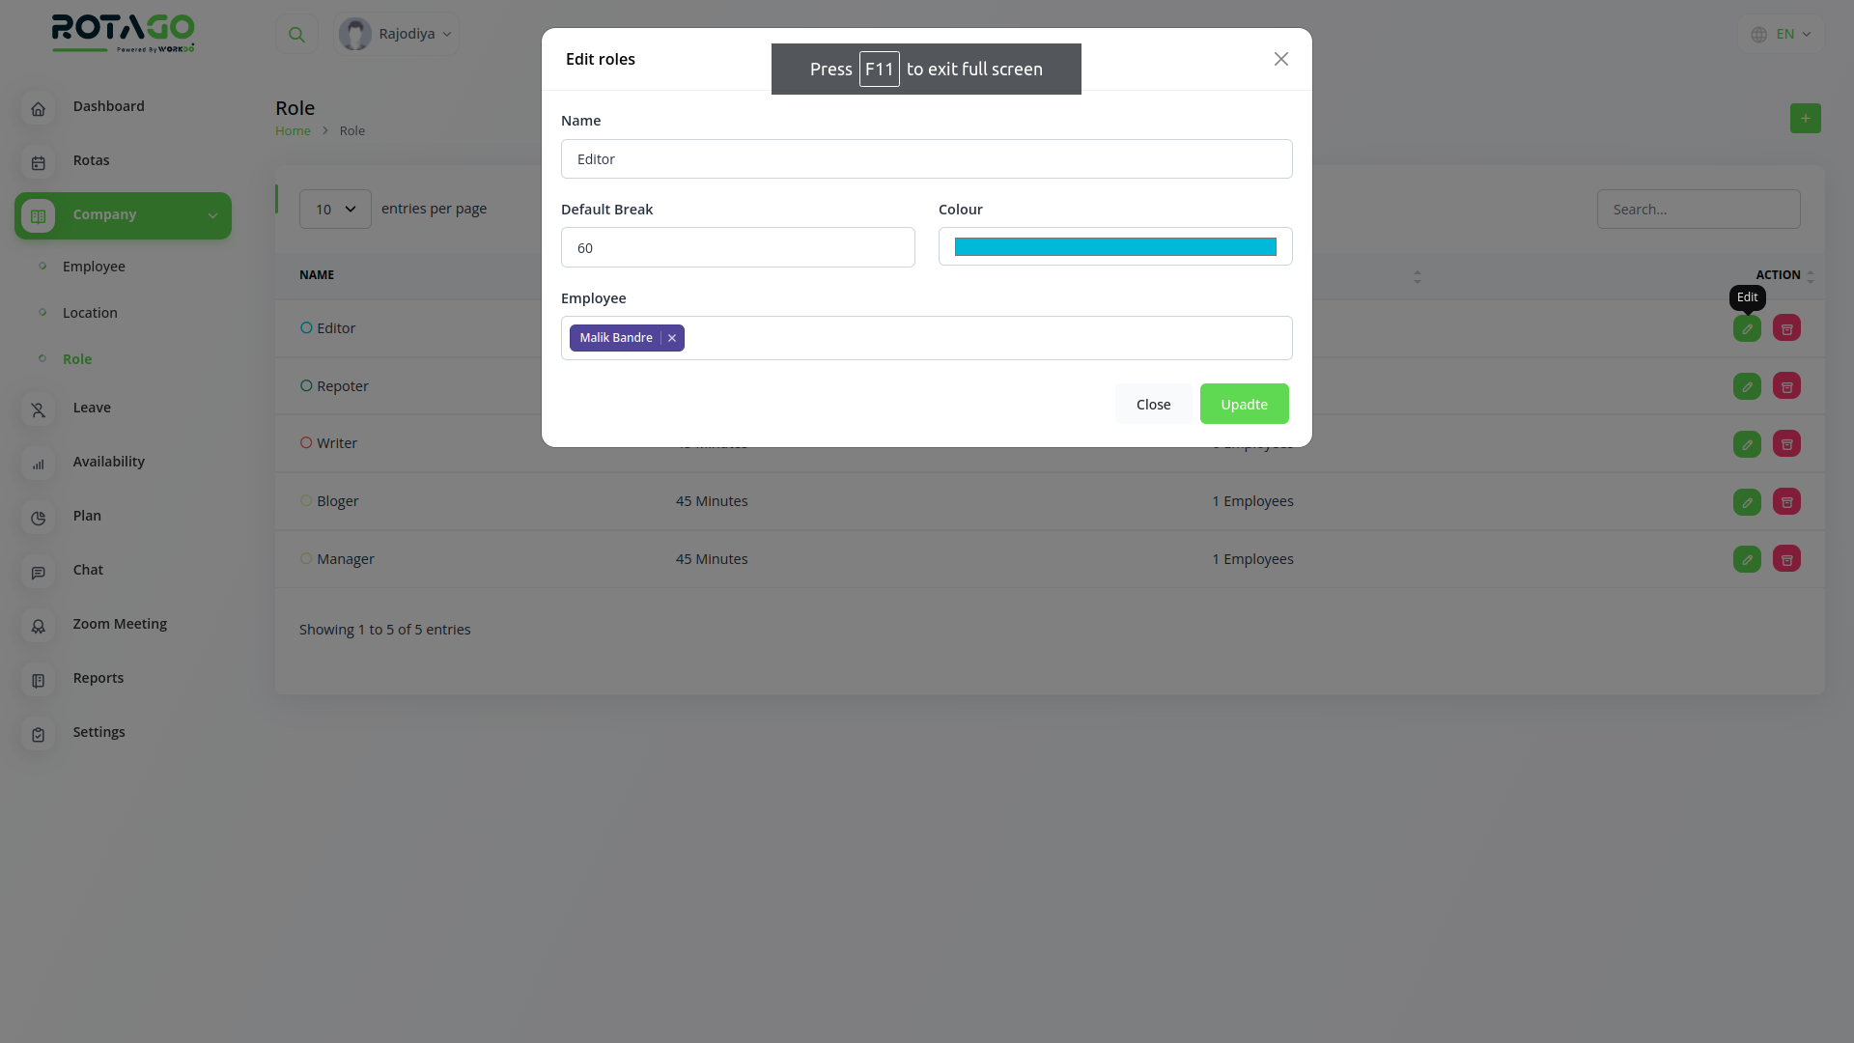This screenshot has height=1043, width=1854.
Task: Go to Location in Company submenu
Action: click(90, 313)
